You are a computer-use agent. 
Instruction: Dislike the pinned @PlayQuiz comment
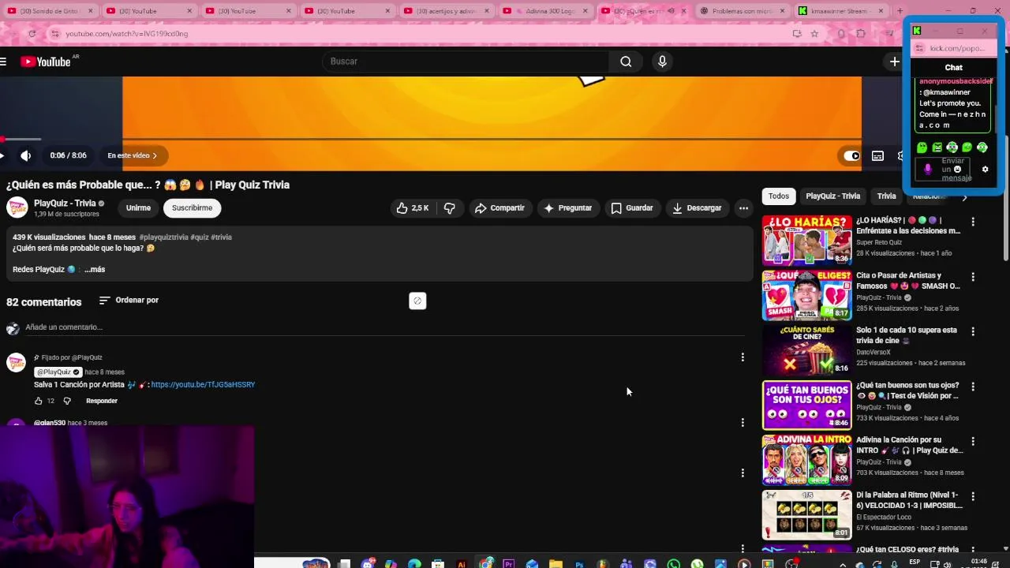coord(67,401)
